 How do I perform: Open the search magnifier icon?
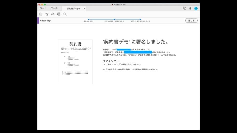point(65,14)
